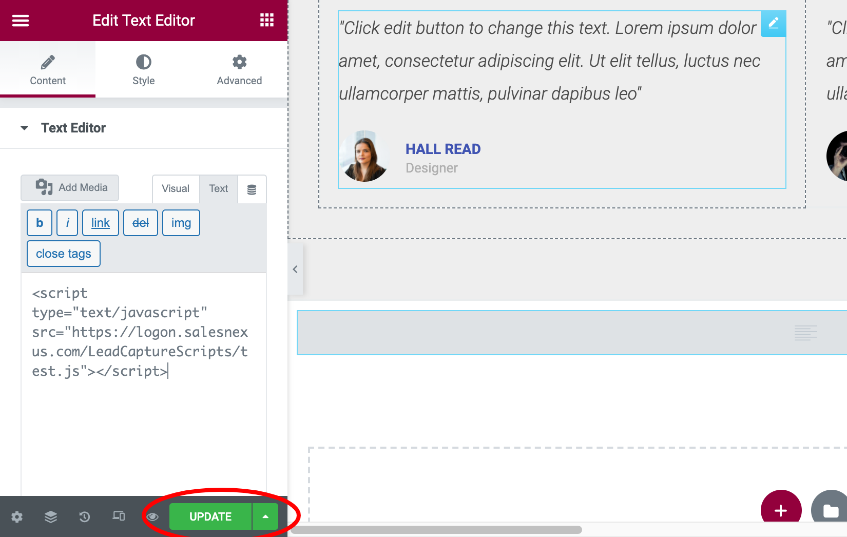Collapse the editor panel with arrow handle
The image size is (847, 537).
click(295, 270)
